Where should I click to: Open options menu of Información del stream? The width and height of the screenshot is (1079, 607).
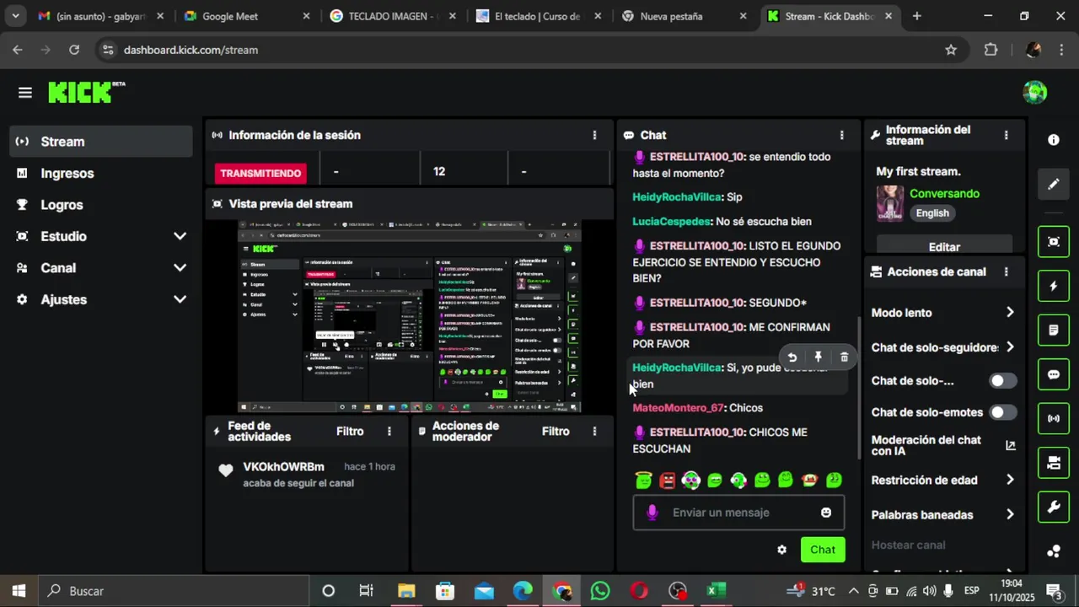pos(1006,135)
